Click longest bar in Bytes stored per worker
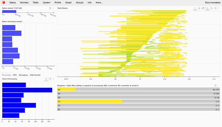The height and width of the screenshot is (127, 222). point(12,33)
